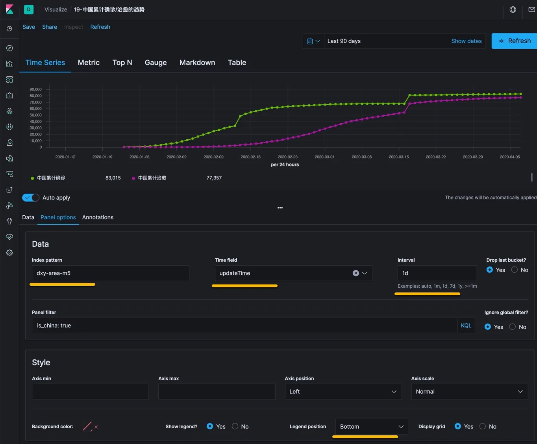Clear the updateTime time field selection
Image resolution: width=537 pixels, height=444 pixels.
[x=356, y=273]
